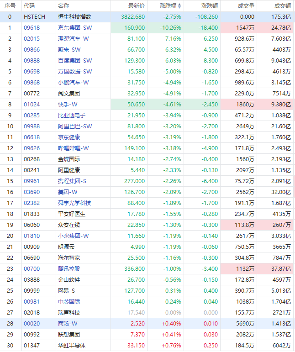The height and width of the screenshot is (352, 295).
Task: Sort by the 涨跌幅 column arrow icon
Action: click(x=179, y=6)
